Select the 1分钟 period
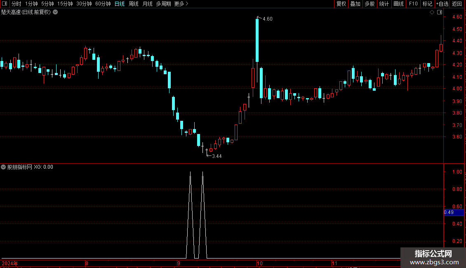Image resolution: width=466 pixels, height=268 pixels. 31,4
